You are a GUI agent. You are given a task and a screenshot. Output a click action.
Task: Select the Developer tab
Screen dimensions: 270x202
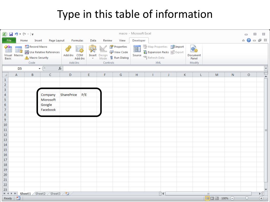(x=139, y=41)
